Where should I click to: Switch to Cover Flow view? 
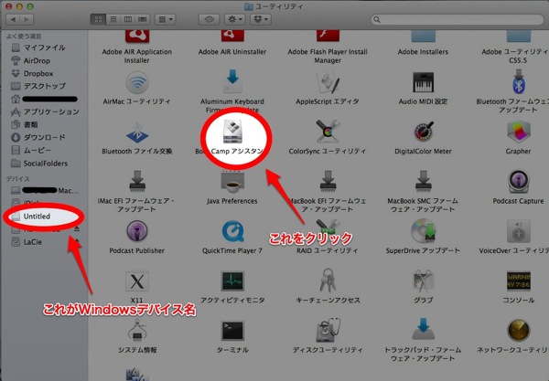[143, 19]
